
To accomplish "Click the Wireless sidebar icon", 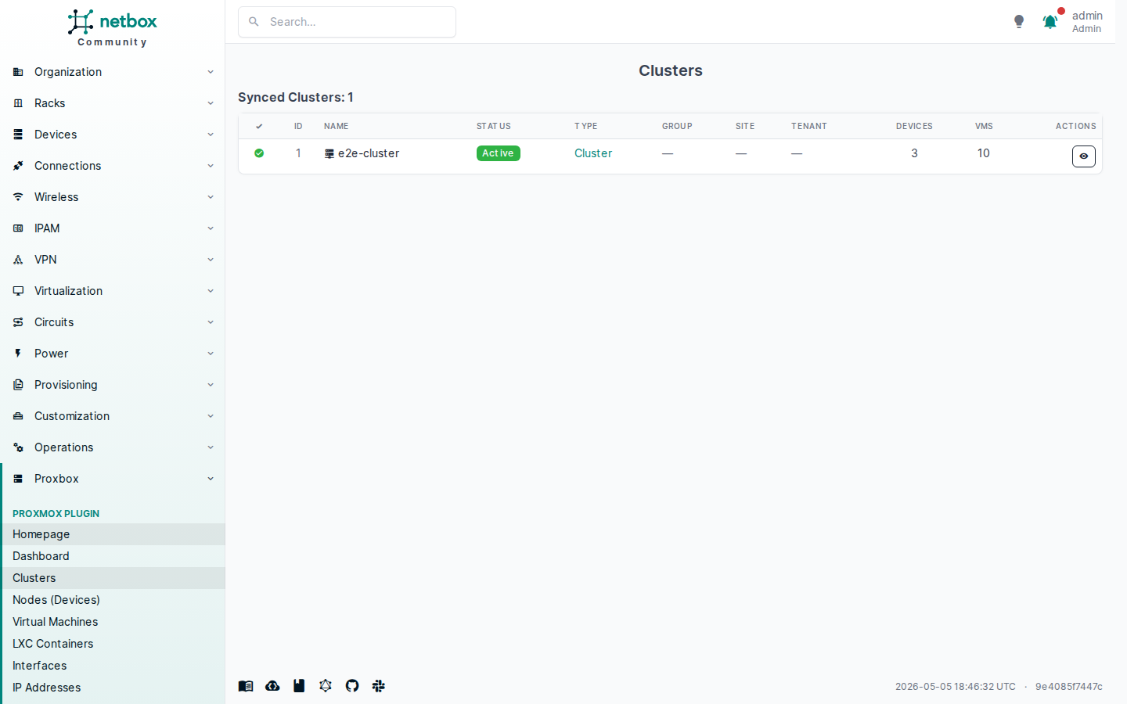I will point(18,197).
